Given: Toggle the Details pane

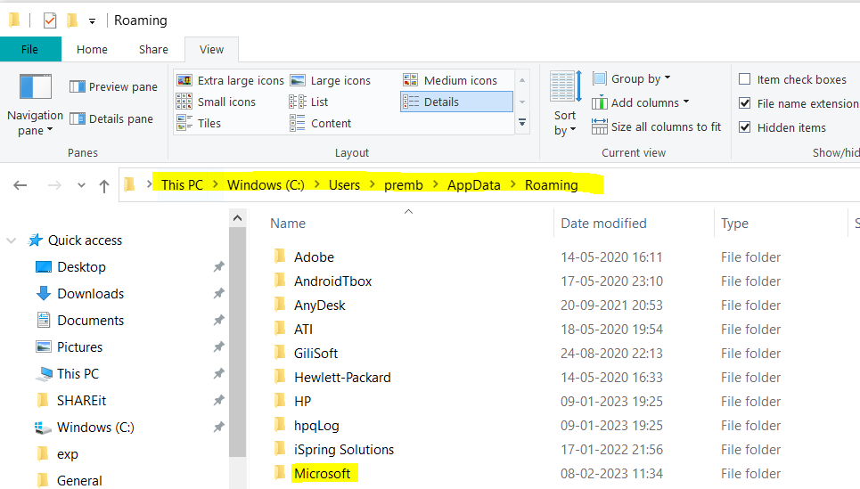Looking at the screenshot, I should (x=111, y=119).
